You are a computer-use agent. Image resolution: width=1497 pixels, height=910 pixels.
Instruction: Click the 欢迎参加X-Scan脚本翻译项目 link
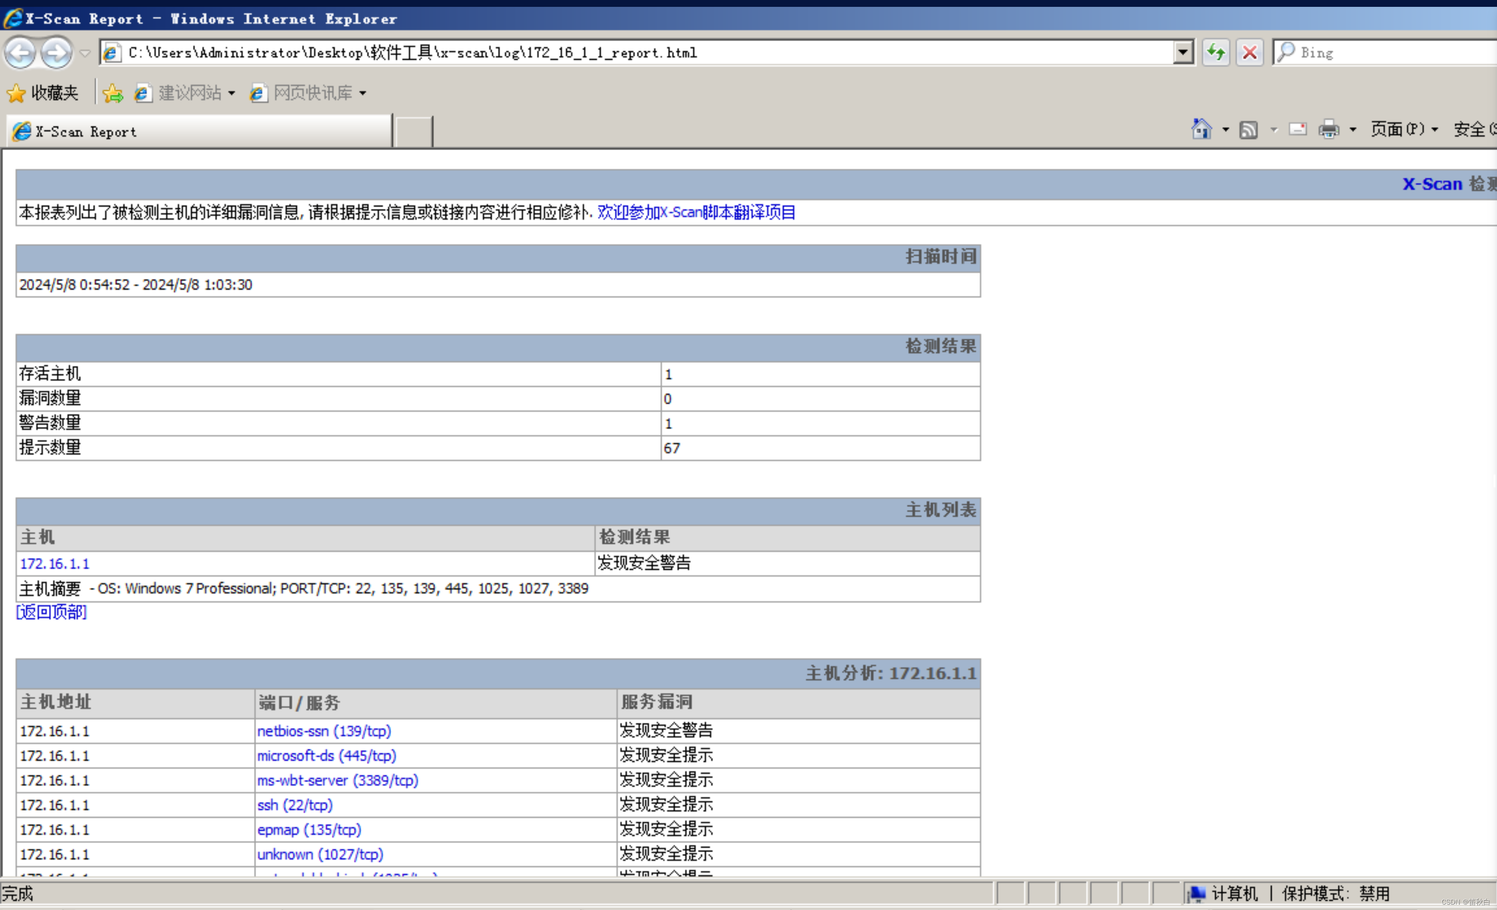696,212
